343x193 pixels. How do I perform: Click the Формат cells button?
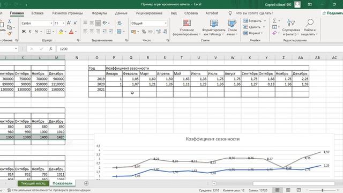tap(253, 33)
